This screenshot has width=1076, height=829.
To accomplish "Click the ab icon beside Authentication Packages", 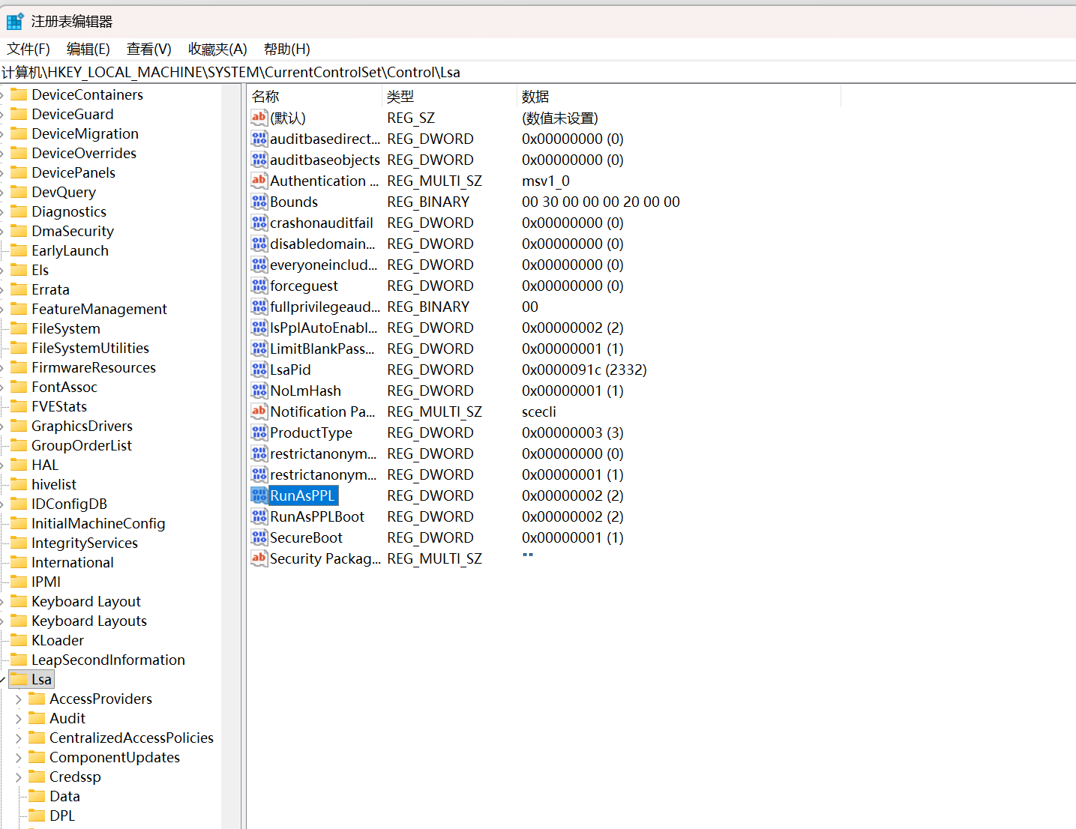I will point(259,181).
